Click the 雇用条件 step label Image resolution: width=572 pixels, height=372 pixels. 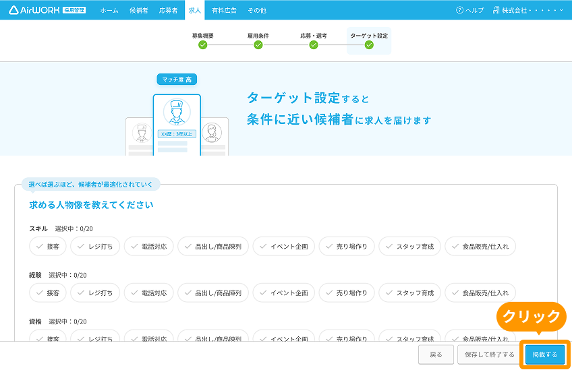click(258, 36)
